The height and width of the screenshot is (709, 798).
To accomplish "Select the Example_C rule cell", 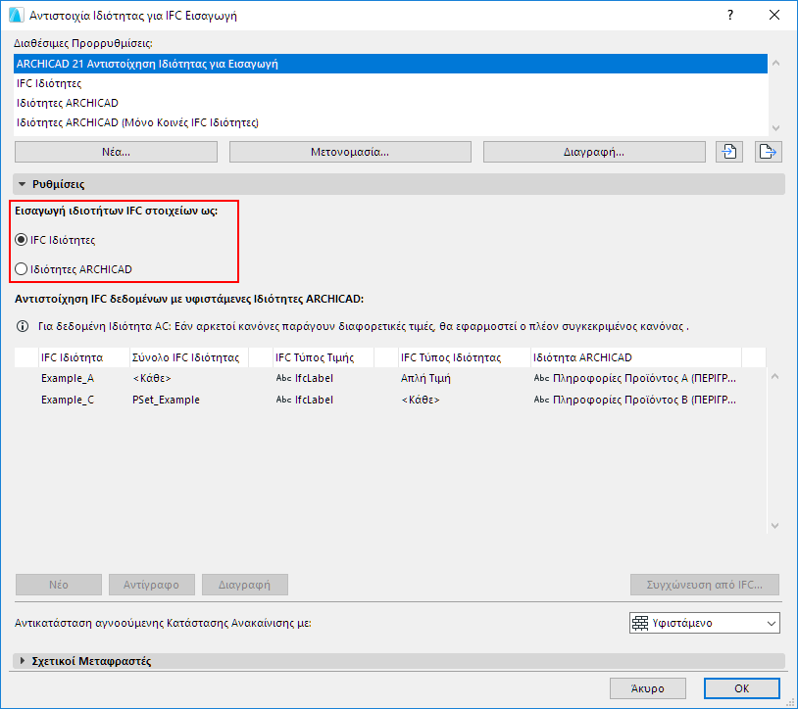I will [68, 400].
